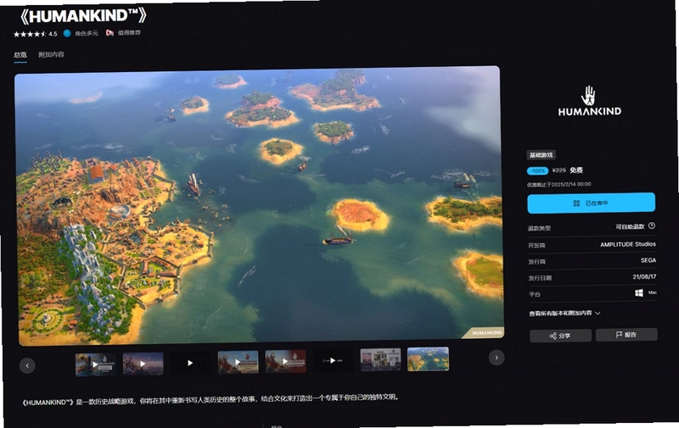Select the highlighted islands screenshot thumbnail
Screen dimensions: 679x428
(429, 359)
